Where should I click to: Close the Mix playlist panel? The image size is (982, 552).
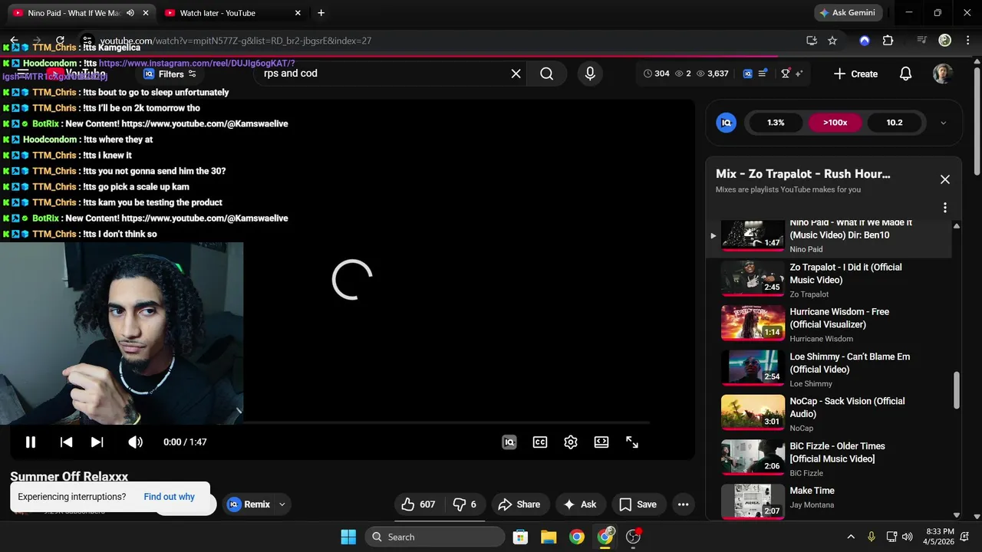[x=945, y=179]
